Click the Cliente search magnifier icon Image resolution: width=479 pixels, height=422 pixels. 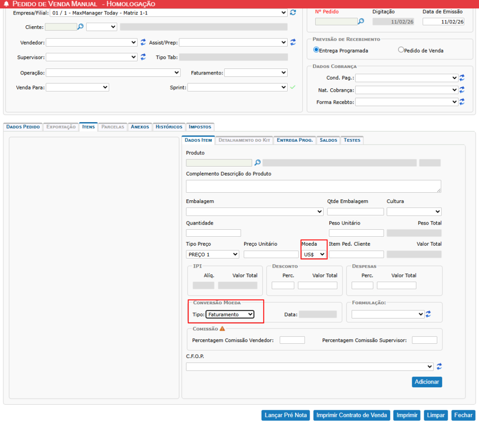click(80, 27)
